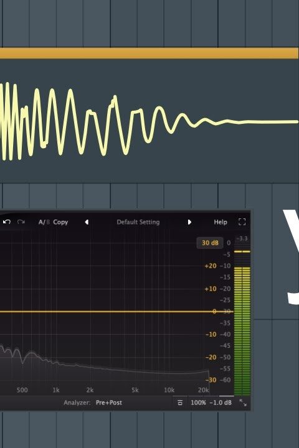The height and width of the screenshot is (448, 299).
Task: Select the -1.0 dB output gain value
Action: (221, 403)
